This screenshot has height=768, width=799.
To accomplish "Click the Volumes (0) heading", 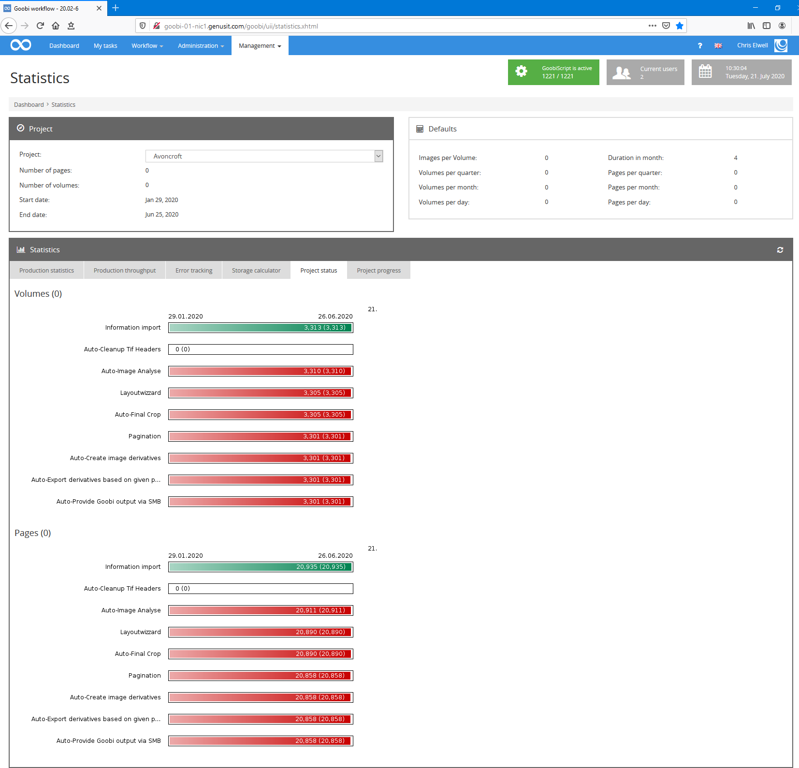I will [38, 294].
